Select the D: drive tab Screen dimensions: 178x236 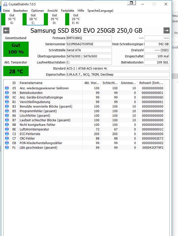click(55, 19)
